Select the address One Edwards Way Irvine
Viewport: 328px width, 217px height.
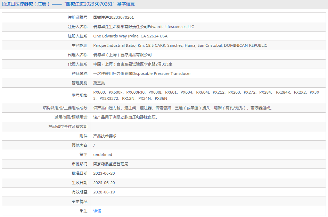(130, 36)
